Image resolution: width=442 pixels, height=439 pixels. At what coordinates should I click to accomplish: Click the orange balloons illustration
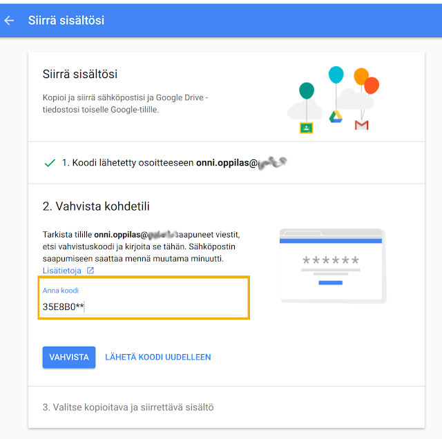tap(366, 81)
